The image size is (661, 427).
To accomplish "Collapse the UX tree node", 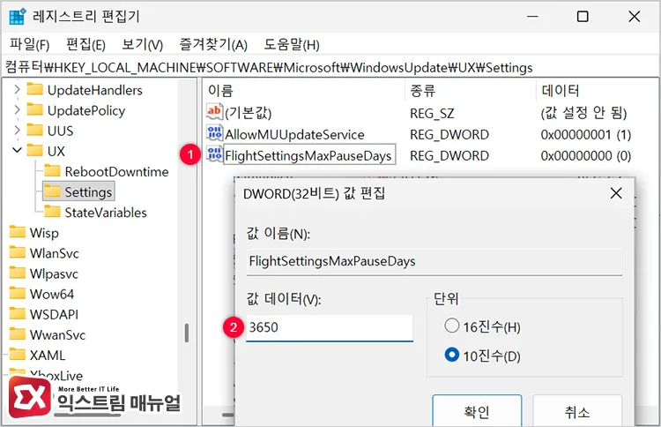I will point(17,150).
